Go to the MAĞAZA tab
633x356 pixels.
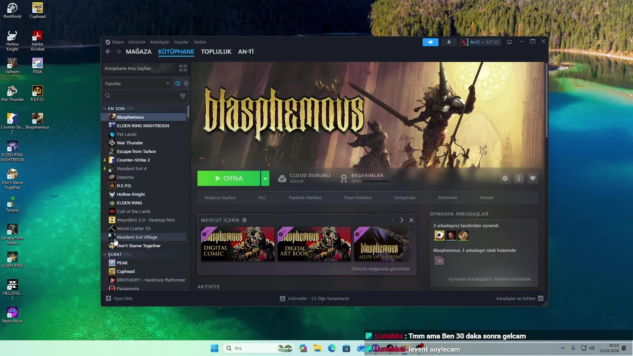coord(138,51)
